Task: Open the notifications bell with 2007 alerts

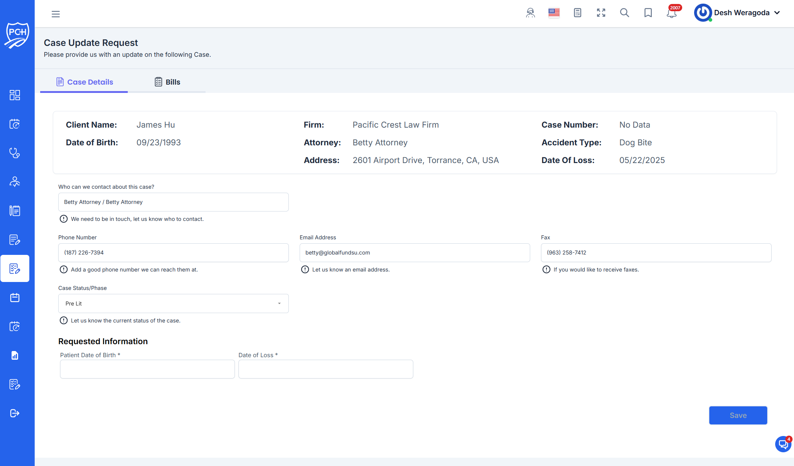Action: pyautogui.click(x=672, y=13)
